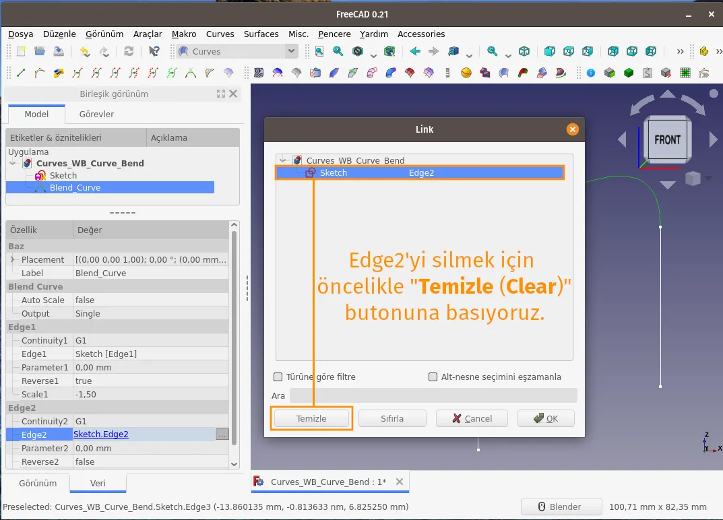Switch to the Görevler tab
Viewport: 723px width, 520px height.
pos(96,114)
